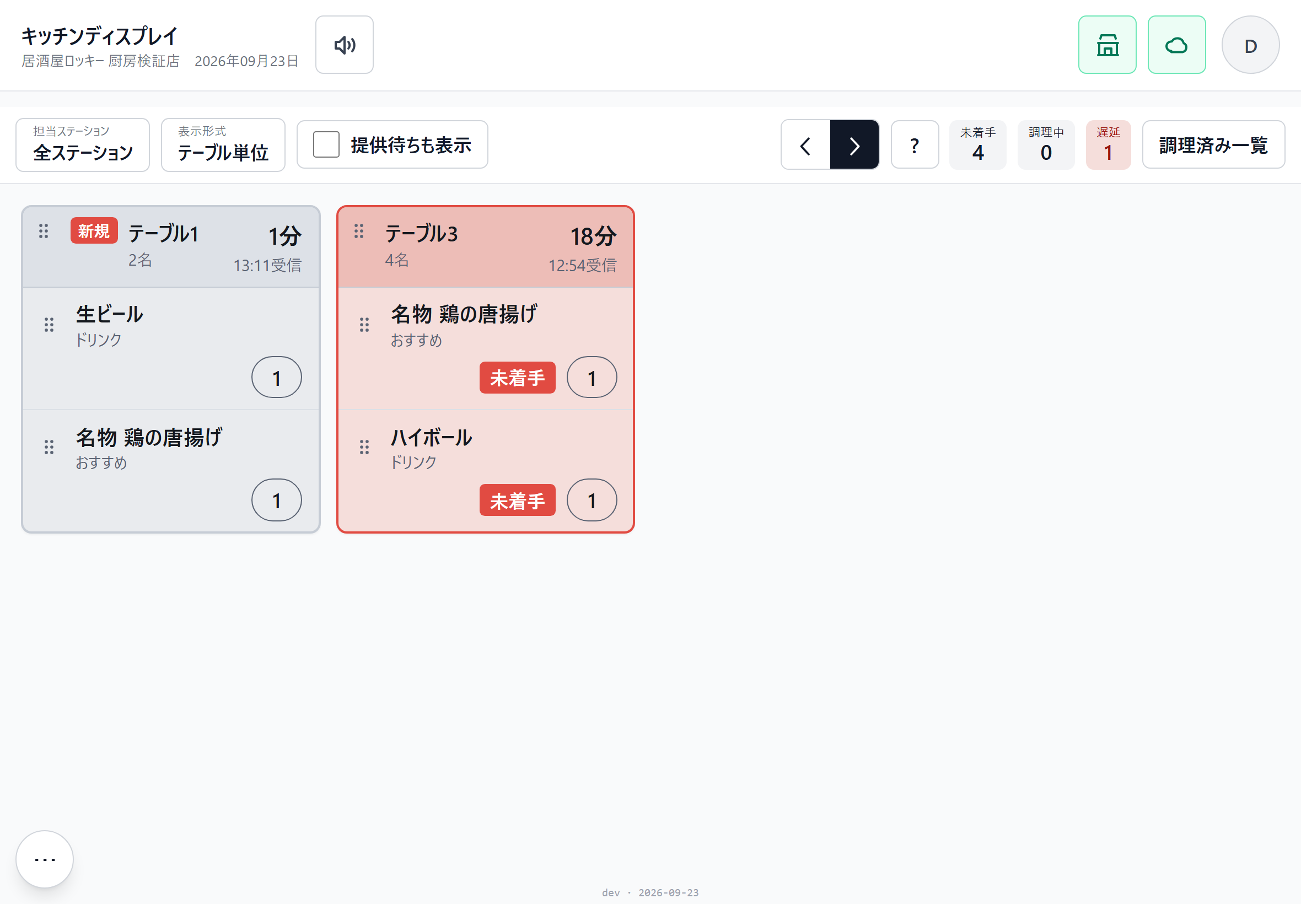Click the 生ビール item name
This screenshot has width=1301, height=904.
click(x=109, y=314)
